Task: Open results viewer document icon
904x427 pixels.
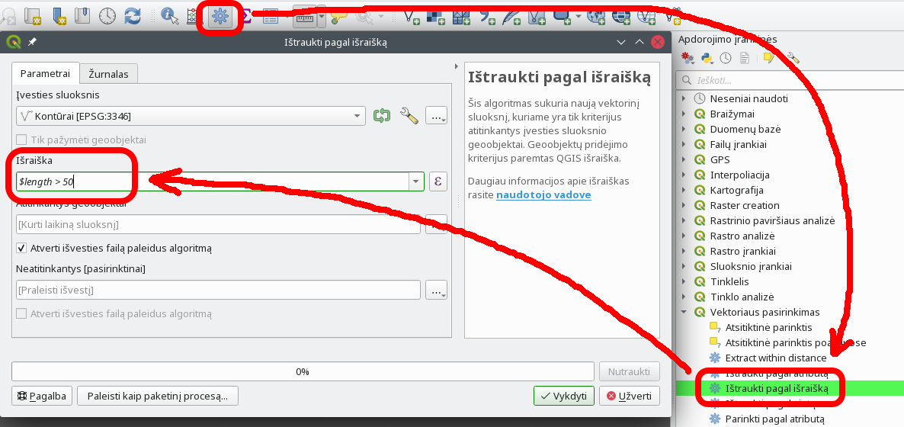Action: tap(745, 58)
